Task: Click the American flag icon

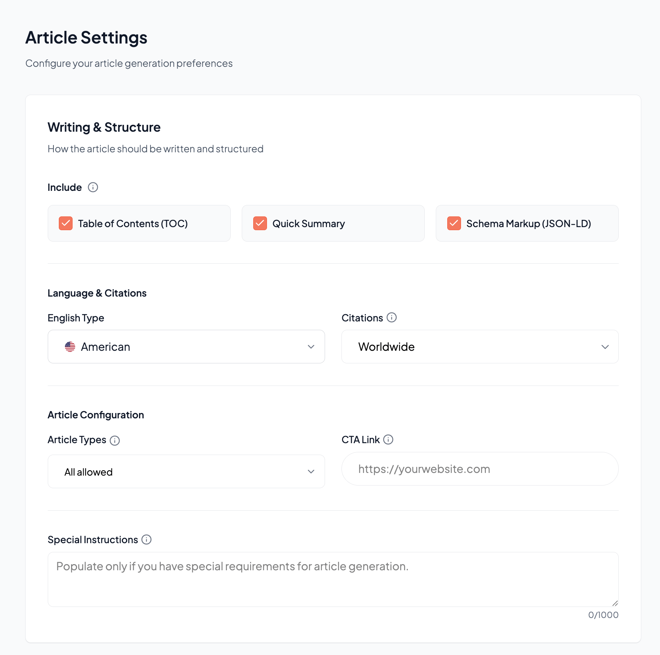Action: (70, 347)
